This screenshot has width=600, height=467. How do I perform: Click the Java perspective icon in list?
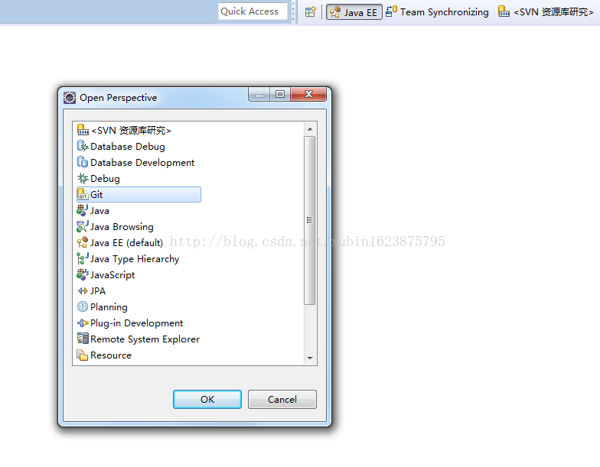click(83, 210)
